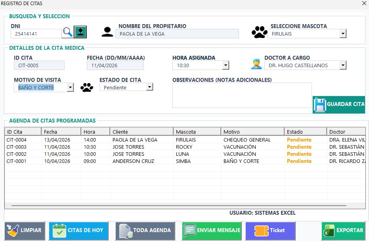Viewport: 369px width, 242px height.
Task: Click the magnifying glass search icon beside DNI
Action: pos(68,32)
